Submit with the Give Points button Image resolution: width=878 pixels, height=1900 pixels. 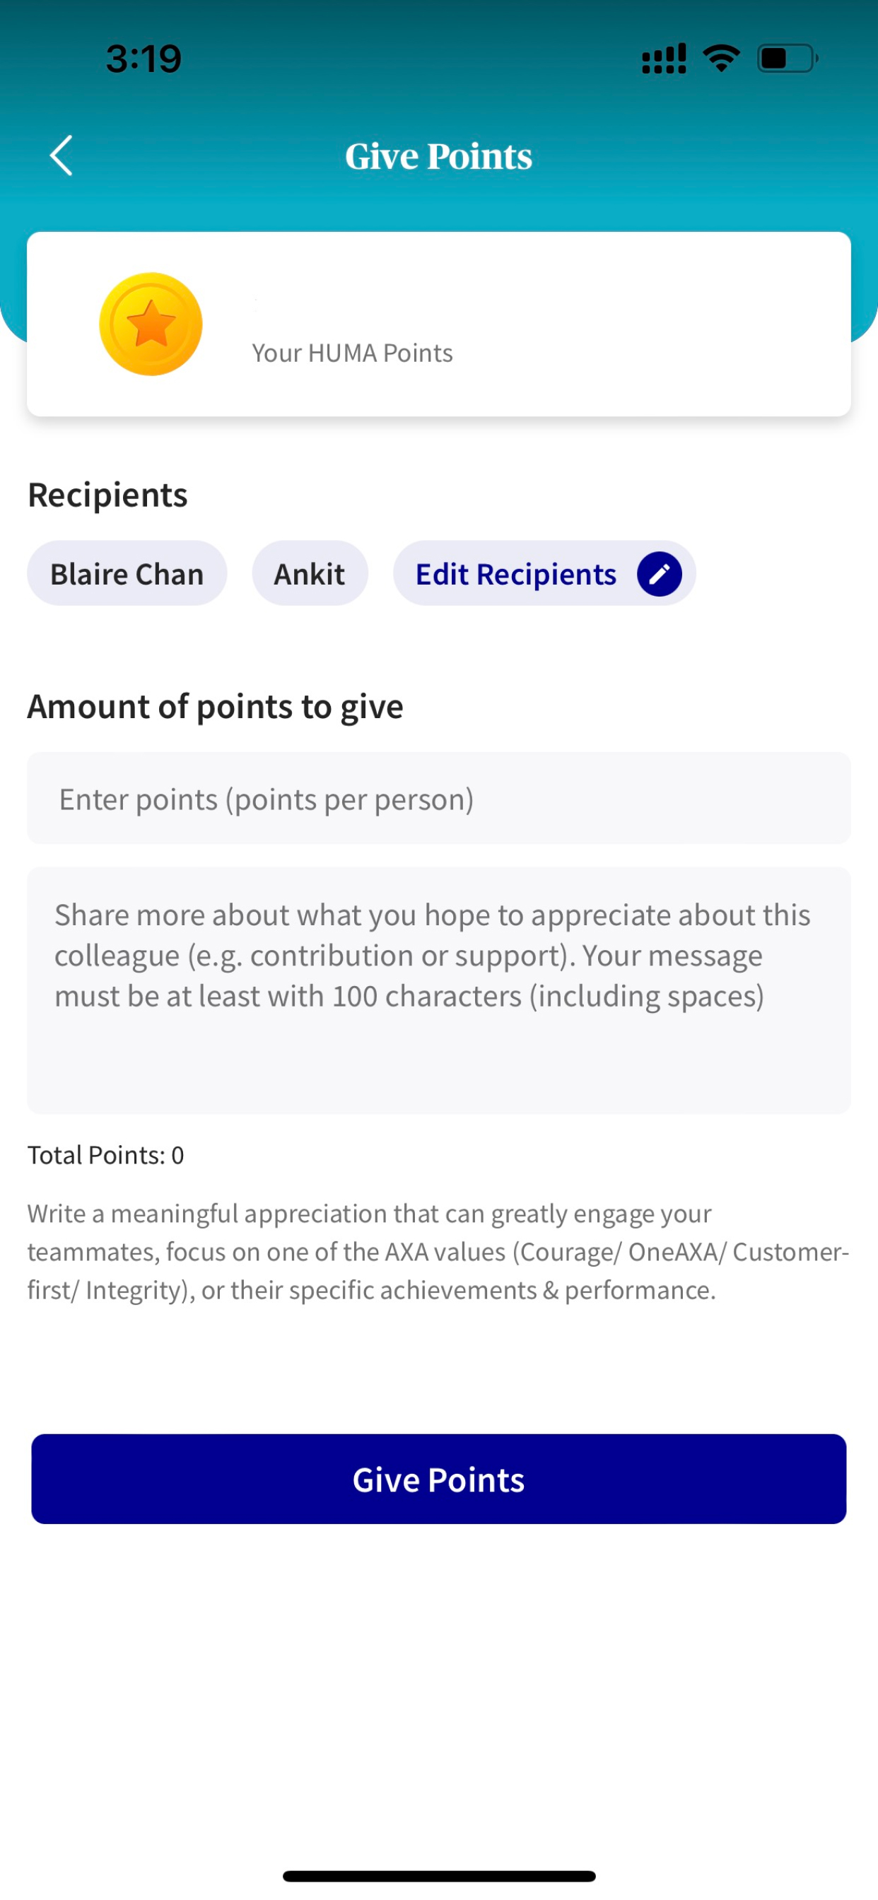pyautogui.click(x=439, y=1479)
